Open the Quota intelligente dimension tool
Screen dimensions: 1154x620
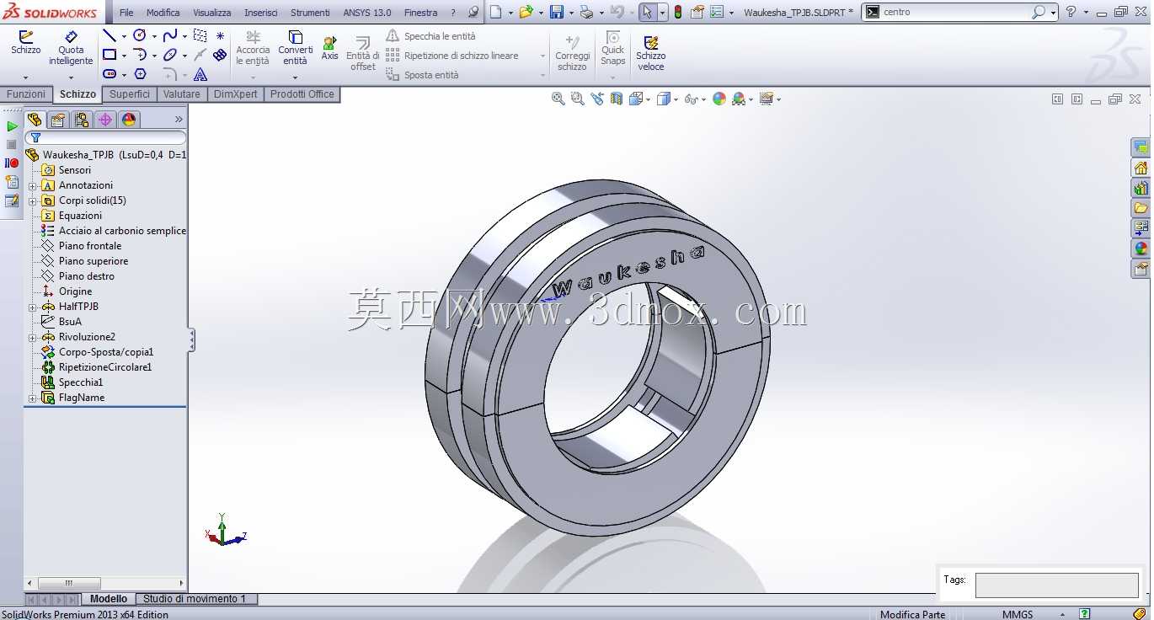coord(71,48)
